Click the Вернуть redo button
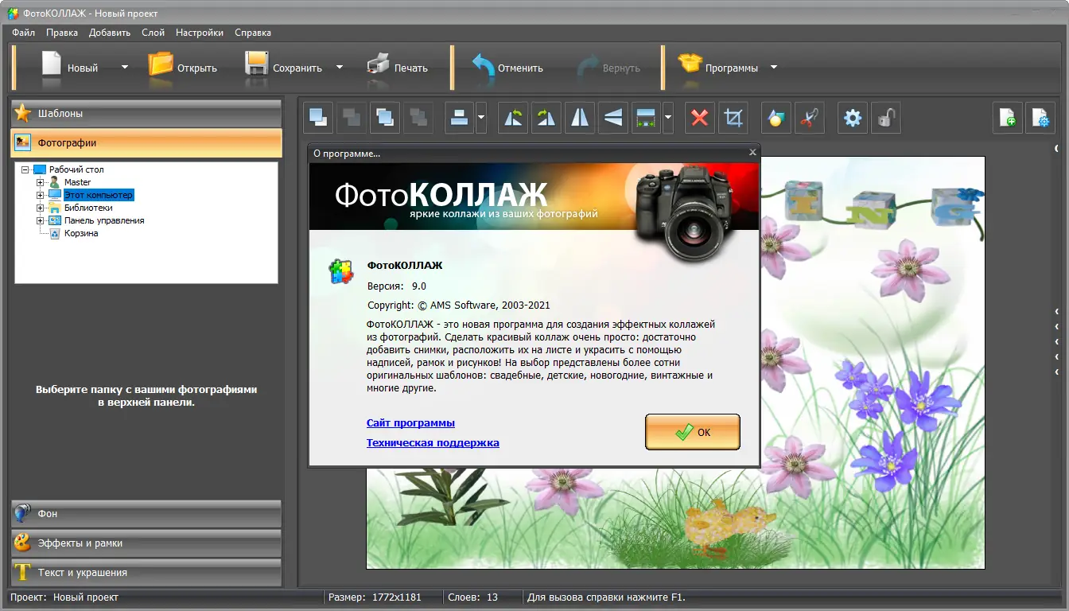Screen dimensions: 1069x611 (x=609, y=67)
